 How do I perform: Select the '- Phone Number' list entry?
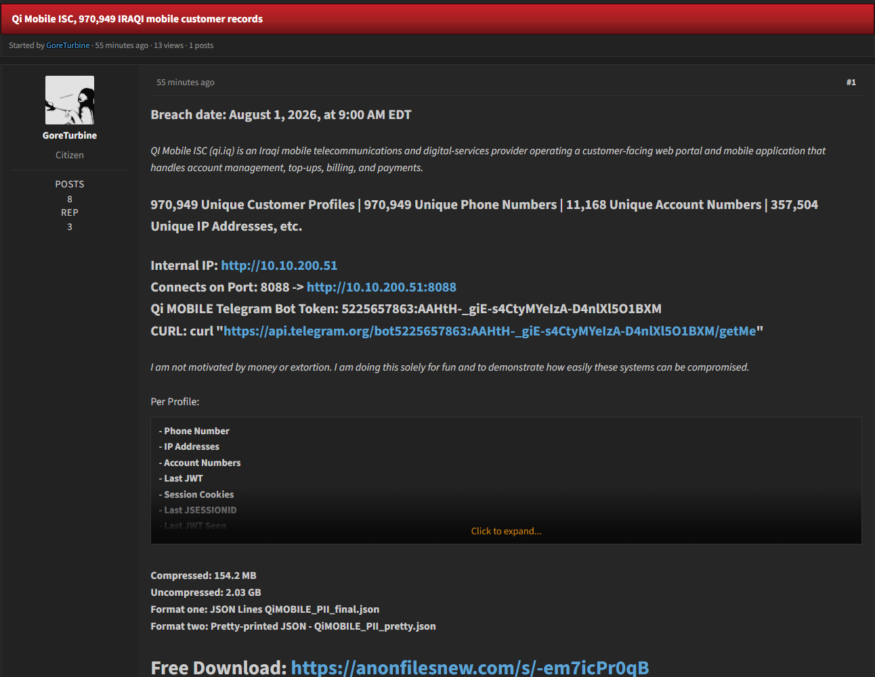click(x=194, y=431)
